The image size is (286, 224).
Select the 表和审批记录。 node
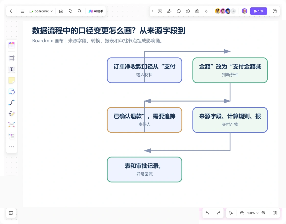coord(145,170)
